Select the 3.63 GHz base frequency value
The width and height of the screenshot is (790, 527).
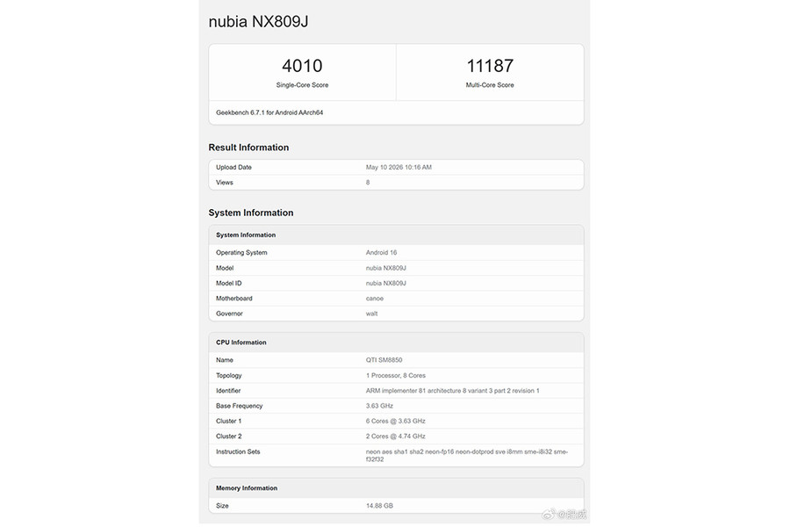(379, 406)
